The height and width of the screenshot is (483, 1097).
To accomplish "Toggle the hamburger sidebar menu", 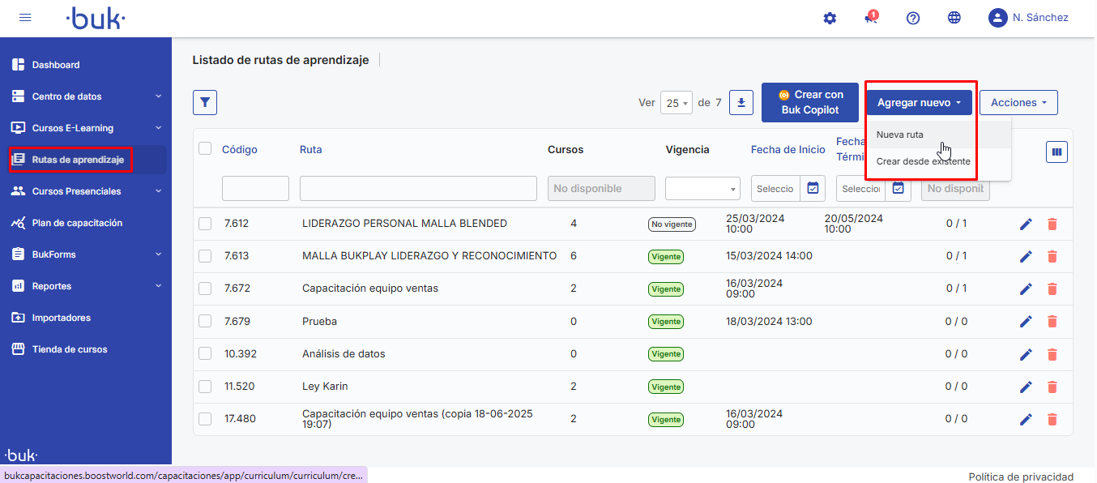I will 25,18.
